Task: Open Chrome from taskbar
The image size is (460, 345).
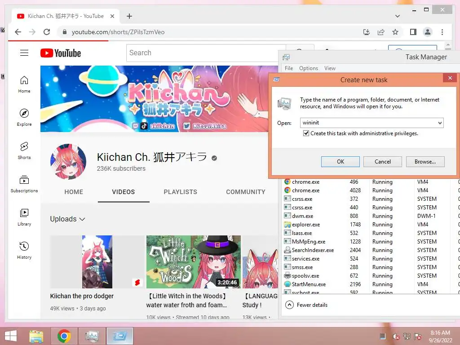Action: click(x=64, y=336)
